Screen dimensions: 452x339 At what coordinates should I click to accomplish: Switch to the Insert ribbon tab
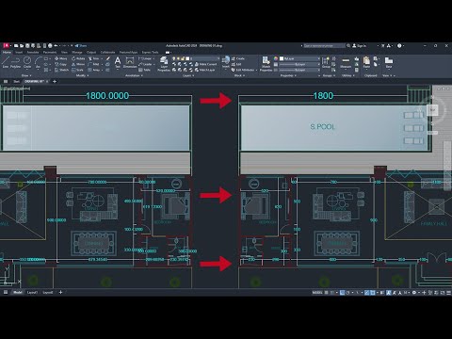(x=19, y=52)
